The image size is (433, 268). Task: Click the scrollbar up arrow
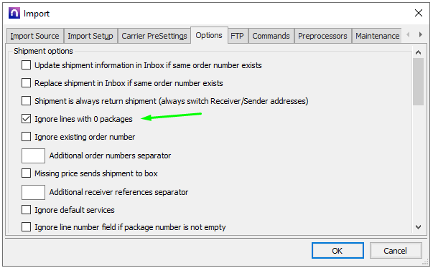[419, 52]
